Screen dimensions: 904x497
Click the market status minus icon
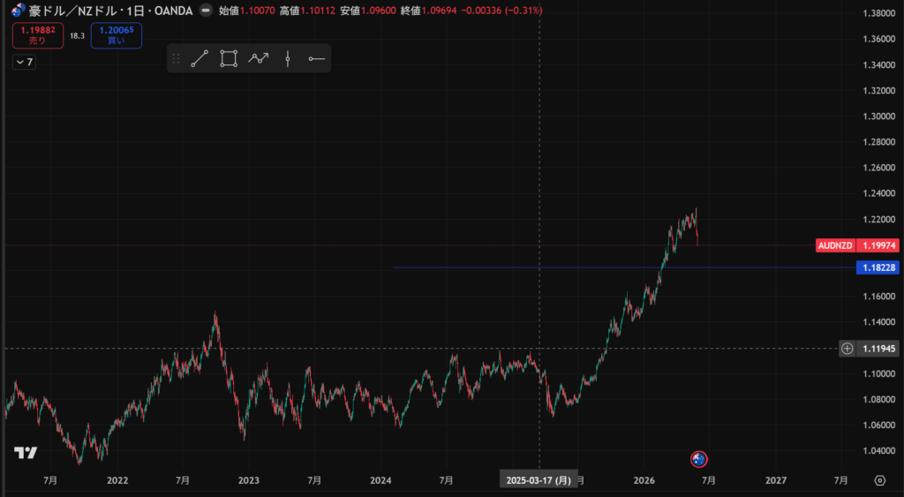206,11
